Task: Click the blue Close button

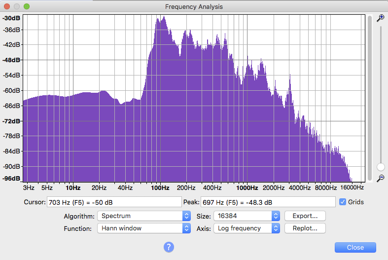Action: click(355, 247)
